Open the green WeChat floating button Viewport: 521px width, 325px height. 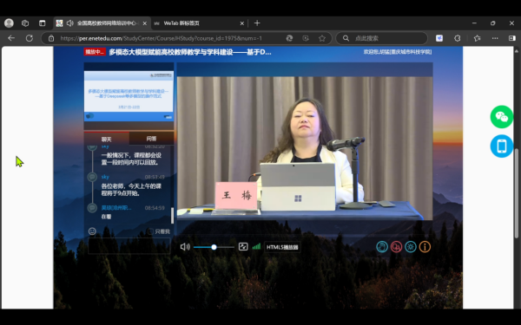(x=501, y=117)
